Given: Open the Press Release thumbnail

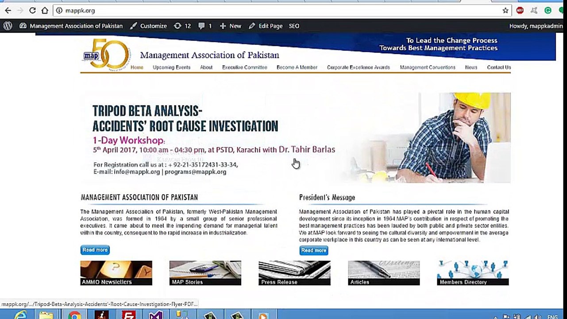Looking at the screenshot, I should click(x=294, y=273).
